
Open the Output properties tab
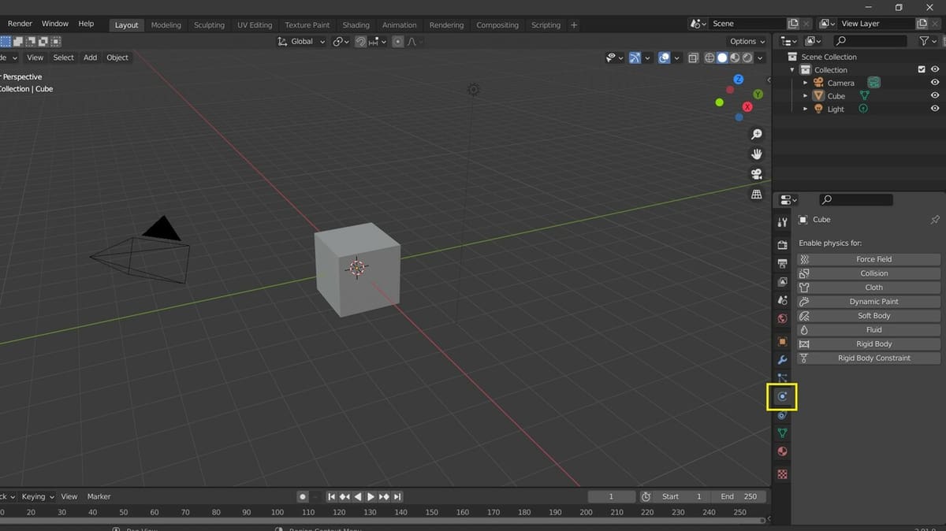pyautogui.click(x=782, y=263)
